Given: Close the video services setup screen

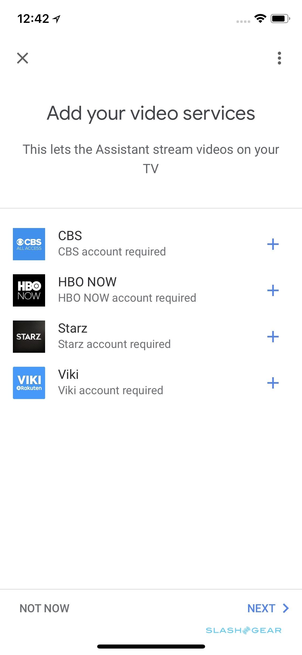Looking at the screenshot, I should click(x=23, y=58).
